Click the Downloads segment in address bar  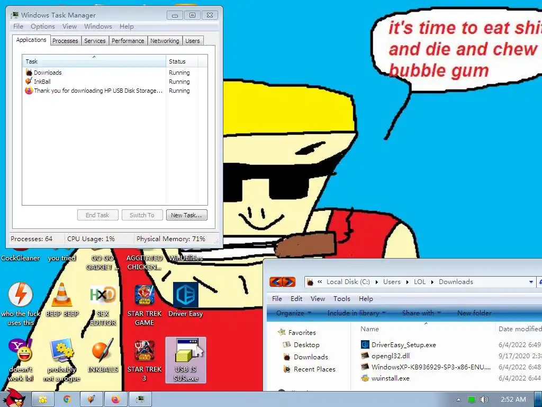456,282
